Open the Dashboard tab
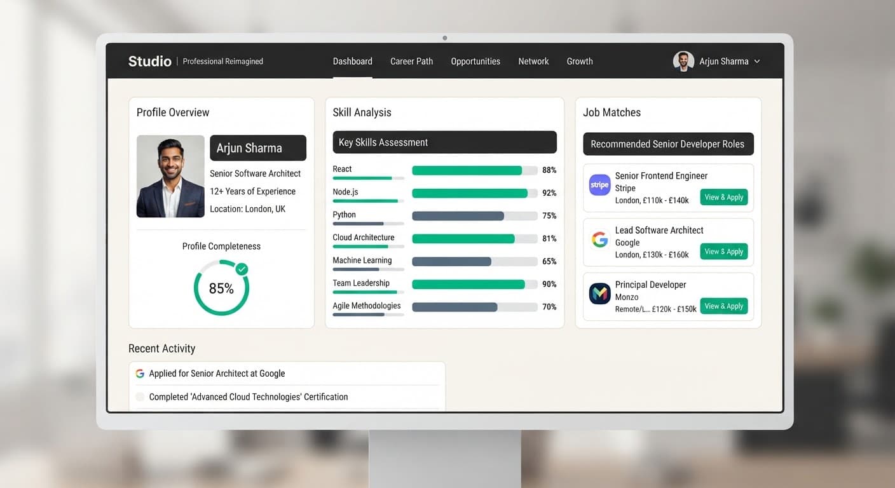This screenshot has height=488, width=895. (x=353, y=61)
